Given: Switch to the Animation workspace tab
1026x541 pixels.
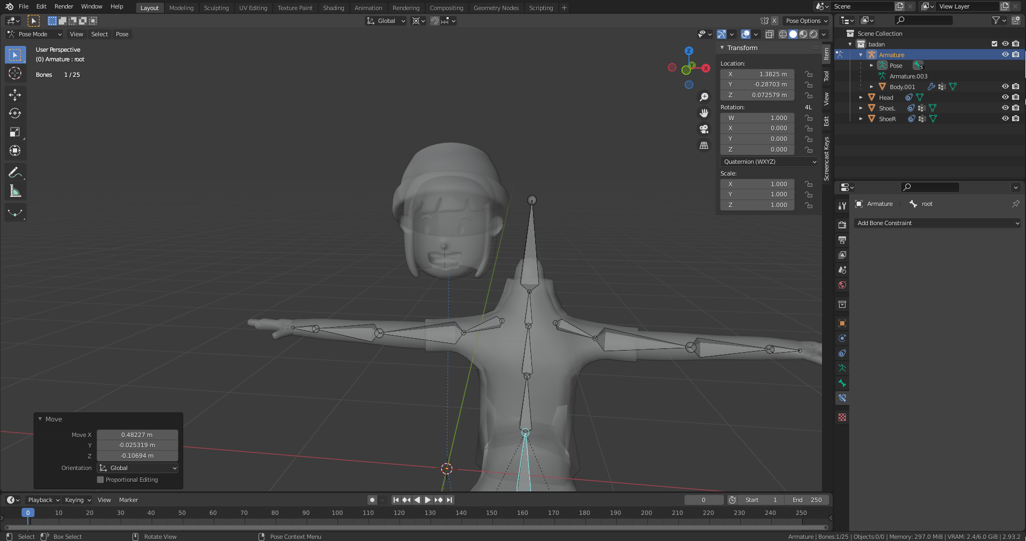Looking at the screenshot, I should (x=369, y=7).
